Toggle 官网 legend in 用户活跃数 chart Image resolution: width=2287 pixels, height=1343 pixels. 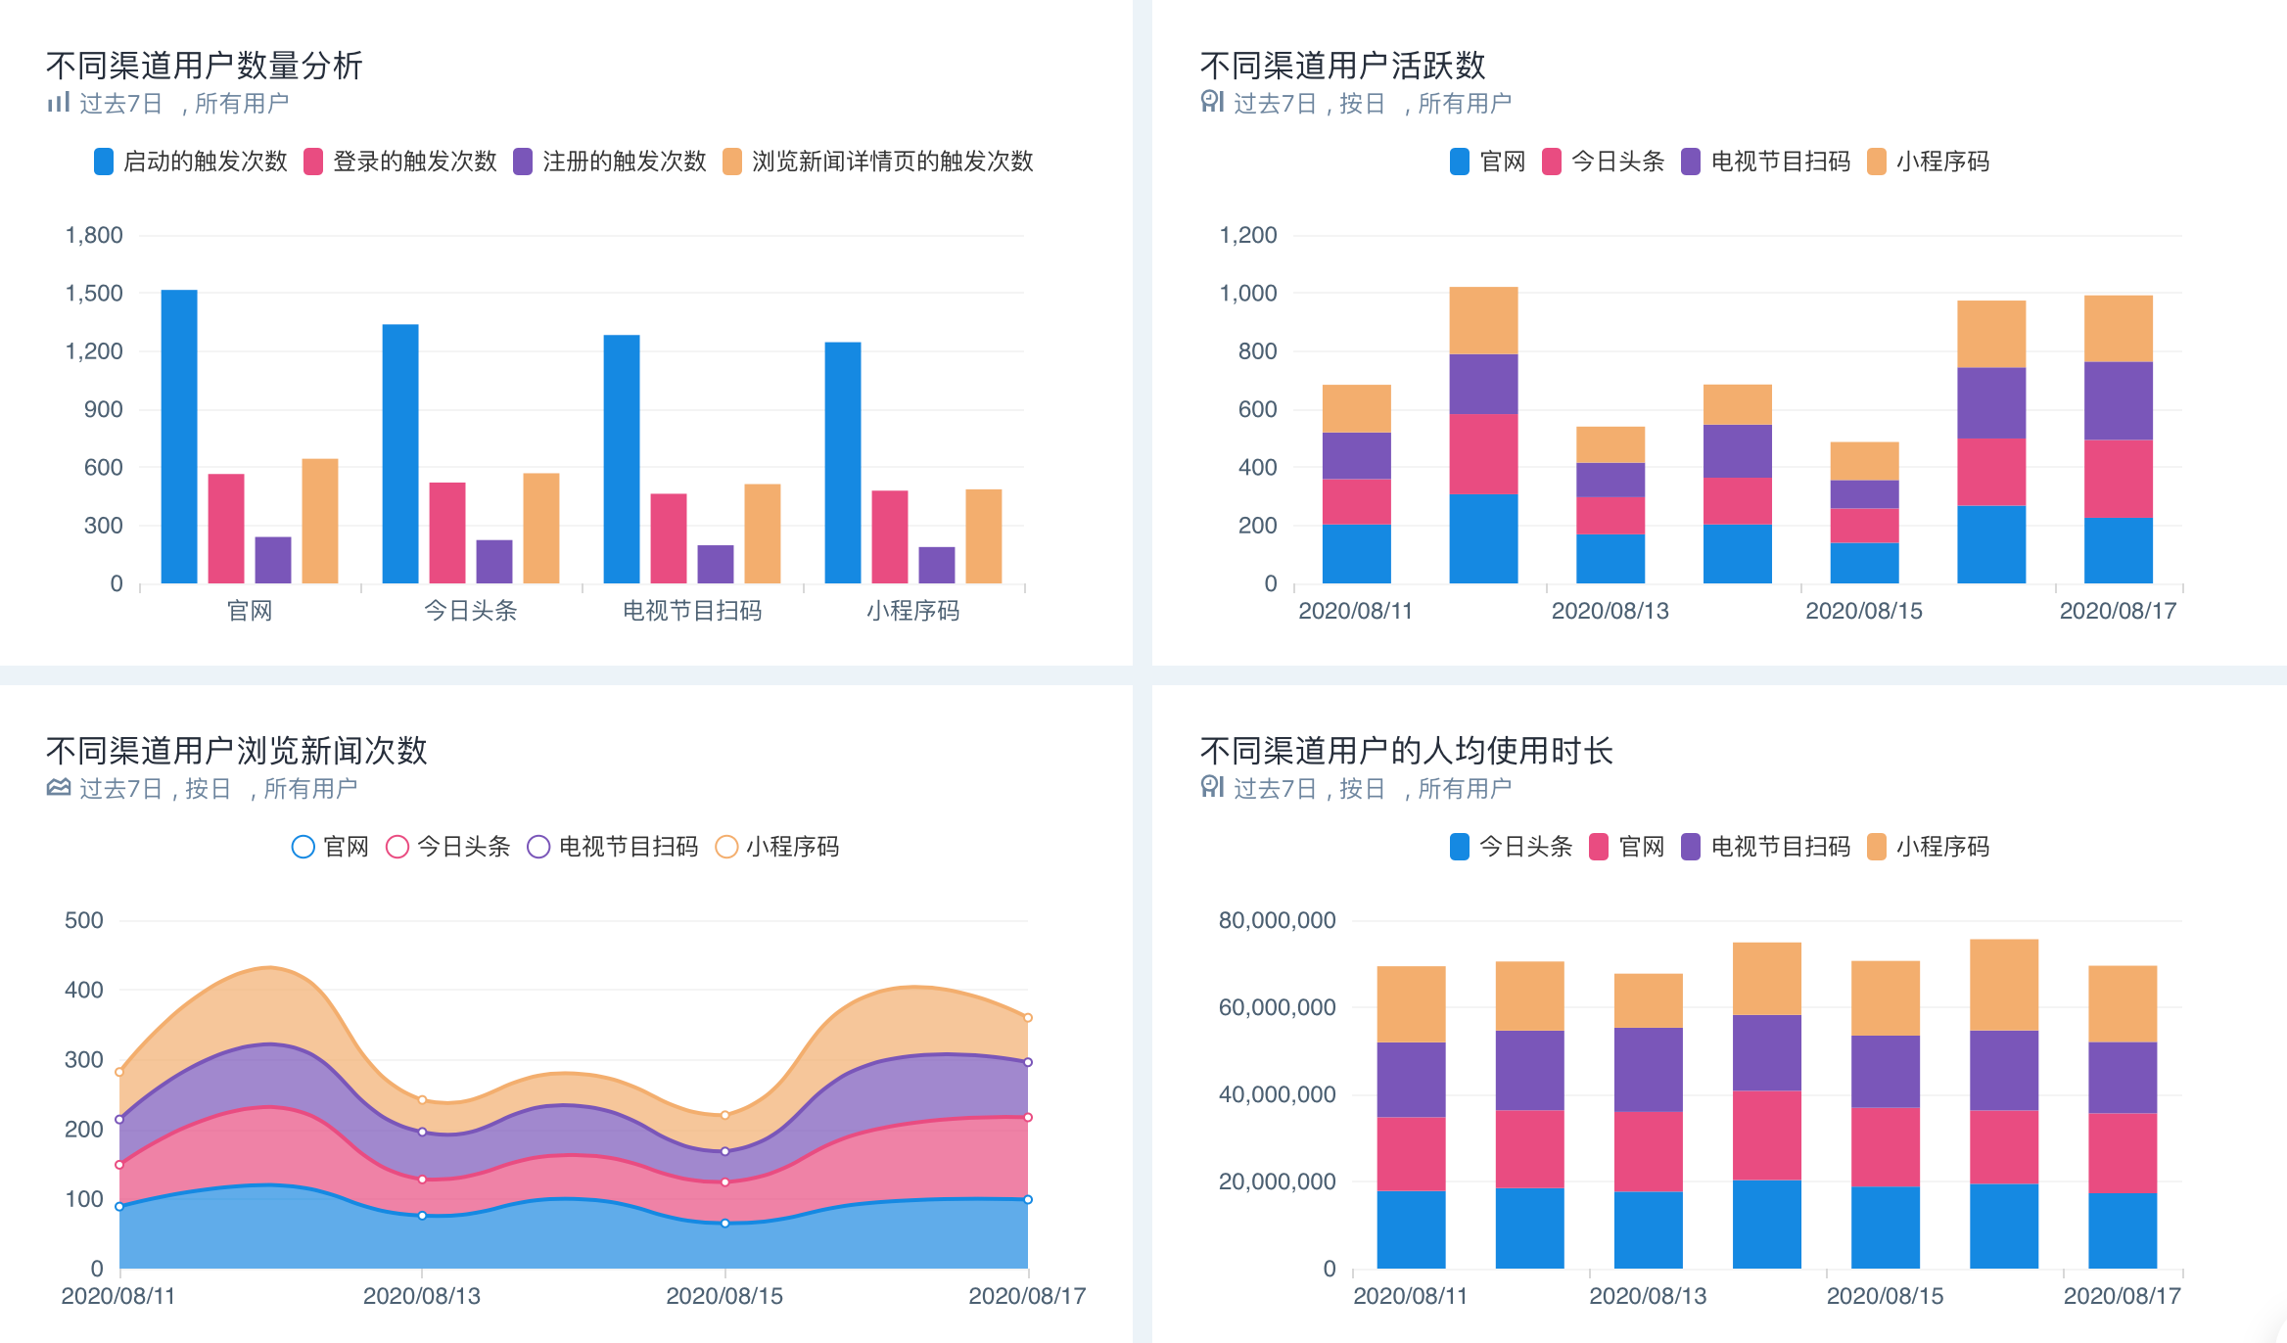click(x=1488, y=162)
